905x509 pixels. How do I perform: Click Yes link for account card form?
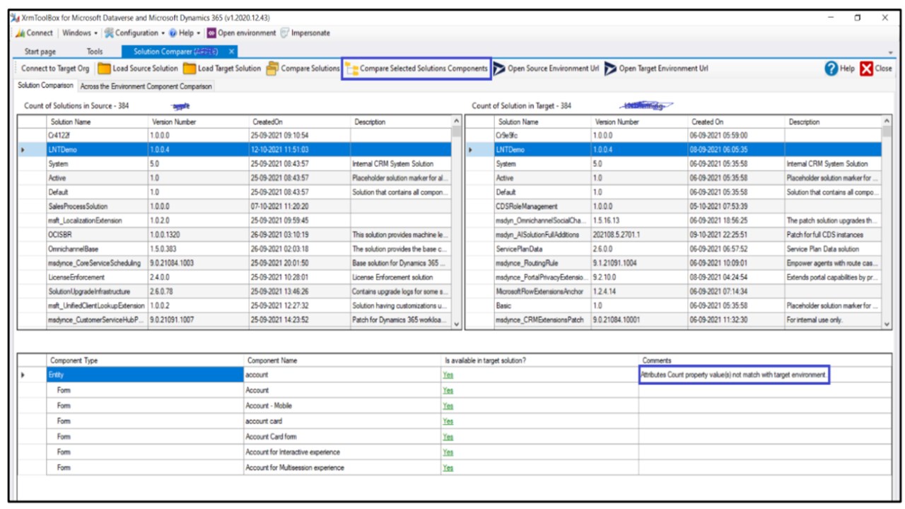click(448, 421)
